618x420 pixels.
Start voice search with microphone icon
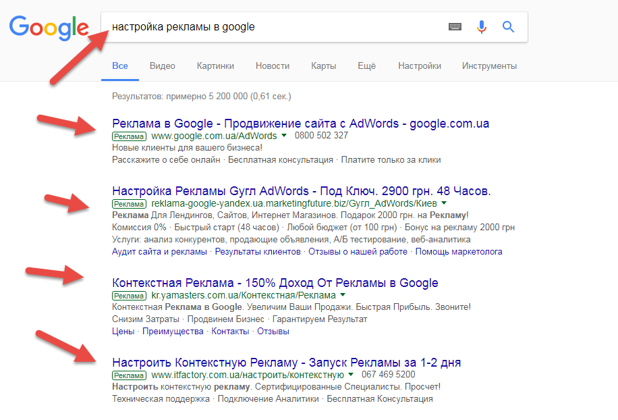481,27
